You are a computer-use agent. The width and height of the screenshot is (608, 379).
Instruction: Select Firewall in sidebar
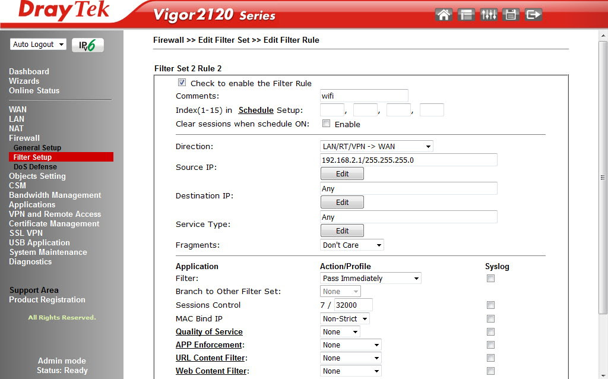[24, 138]
